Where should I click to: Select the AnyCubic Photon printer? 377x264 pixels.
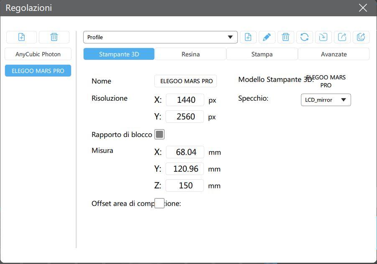point(38,54)
